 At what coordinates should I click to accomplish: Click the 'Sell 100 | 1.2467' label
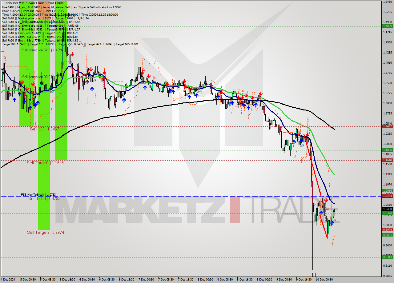pyautogui.click(x=44, y=129)
